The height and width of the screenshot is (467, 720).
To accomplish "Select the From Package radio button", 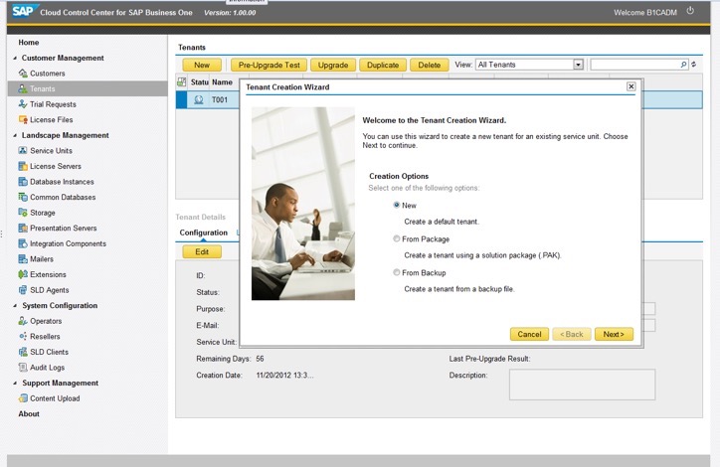I will 396,238.
